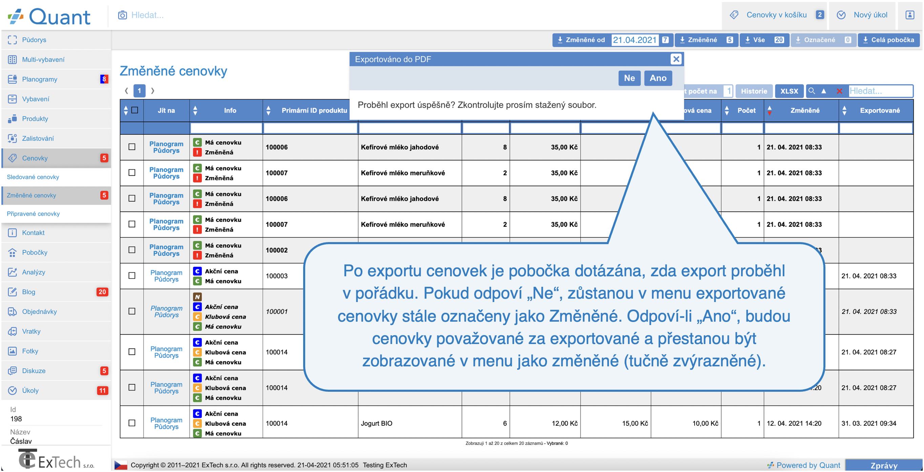Click the Pobočky house icon
Image resolution: width=924 pixels, height=472 pixels.
pos(13,253)
